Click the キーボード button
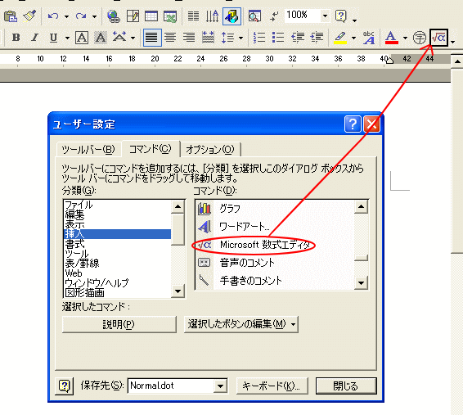Viewport: 463px width, 415px height. (x=272, y=386)
